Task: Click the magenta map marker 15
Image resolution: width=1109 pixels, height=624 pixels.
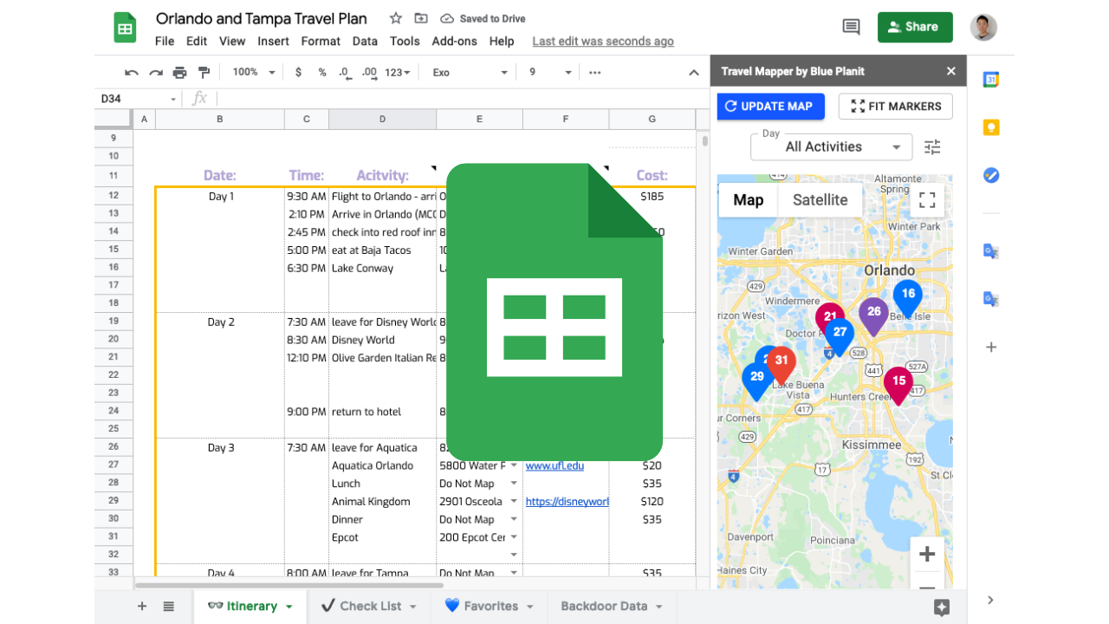Action: (x=898, y=384)
